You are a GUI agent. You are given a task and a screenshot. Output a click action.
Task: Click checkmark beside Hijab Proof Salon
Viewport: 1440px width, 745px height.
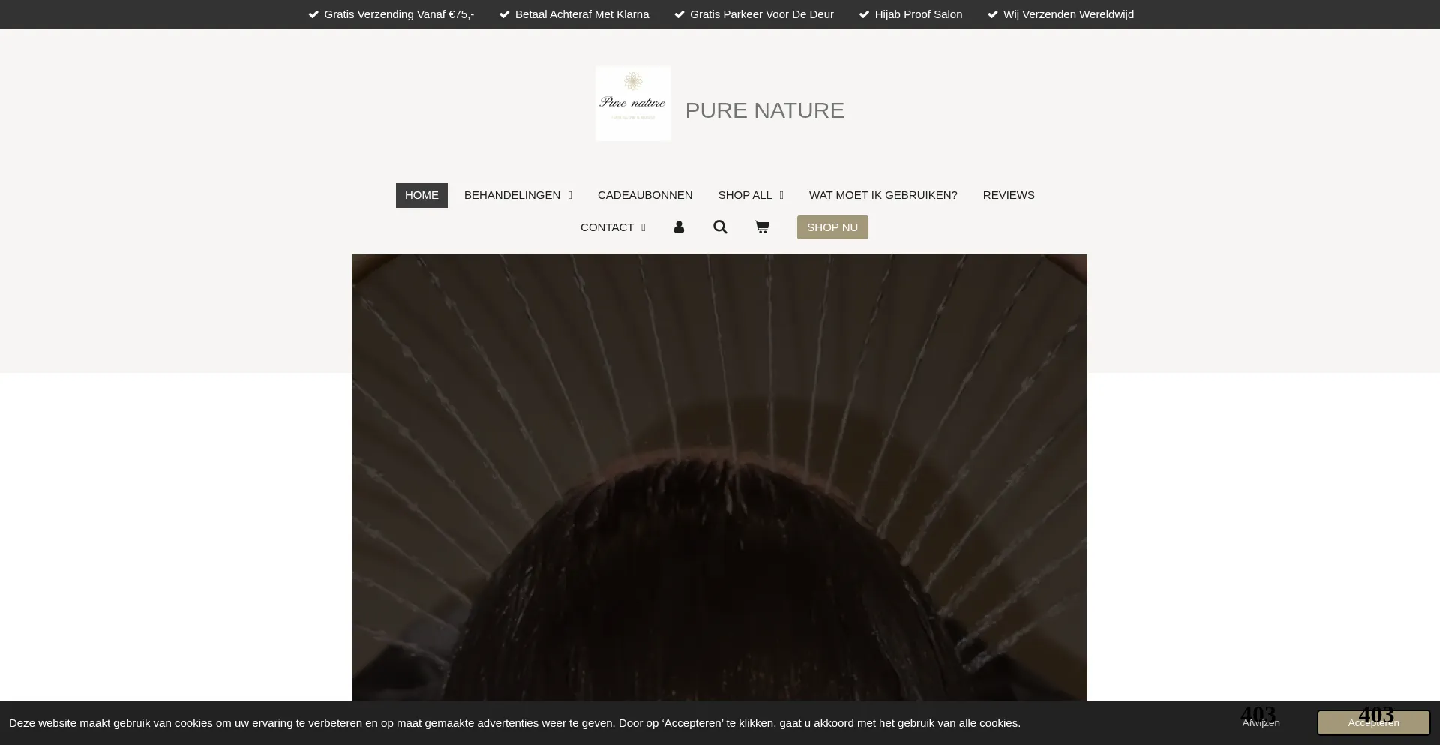pos(864,14)
